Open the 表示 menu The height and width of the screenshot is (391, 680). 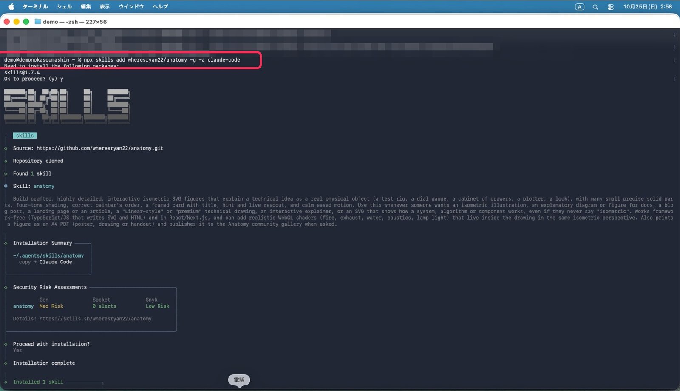click(x=105, y=7)
